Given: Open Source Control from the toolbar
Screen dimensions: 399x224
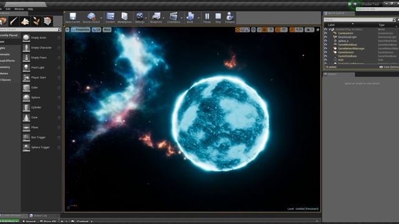Looking at the screenshot, I should [x=92, y=16].
